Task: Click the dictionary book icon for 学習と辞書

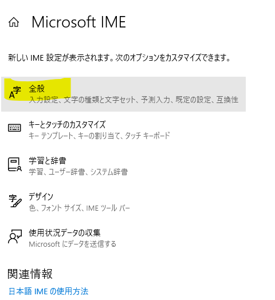Action: coord(14,164)
